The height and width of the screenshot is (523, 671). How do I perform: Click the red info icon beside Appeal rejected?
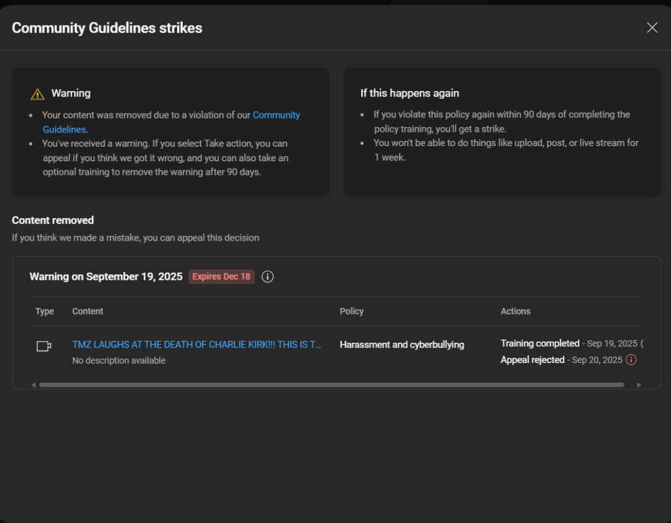pos(631,360)
